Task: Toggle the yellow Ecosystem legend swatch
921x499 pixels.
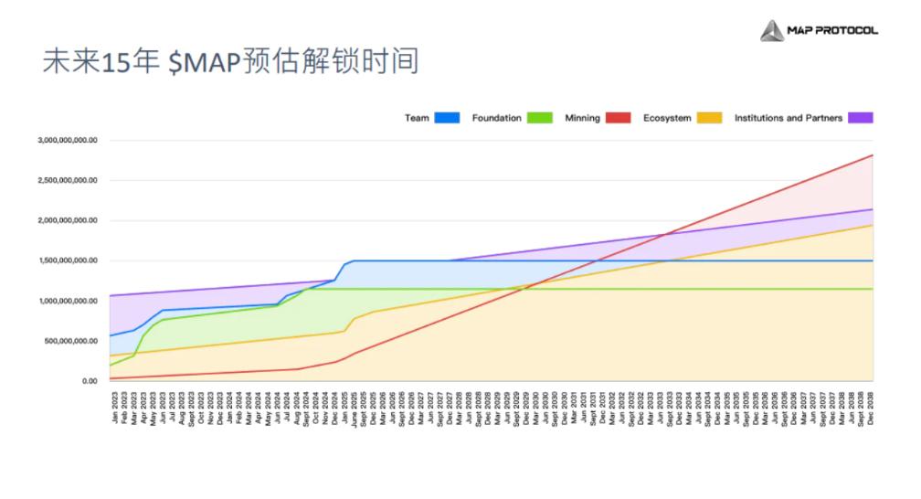Action: (709, 118)
